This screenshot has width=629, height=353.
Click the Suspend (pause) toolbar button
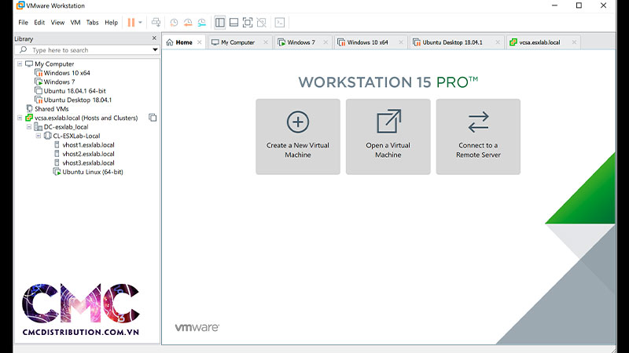click(131, 23)
